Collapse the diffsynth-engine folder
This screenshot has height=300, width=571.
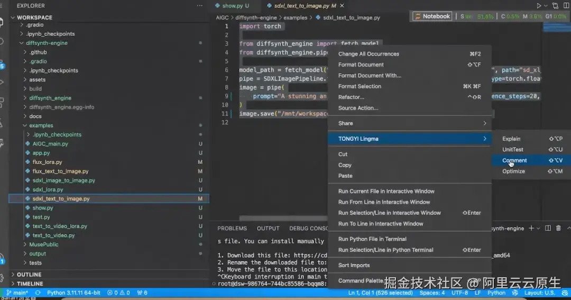tap(108, 43)
